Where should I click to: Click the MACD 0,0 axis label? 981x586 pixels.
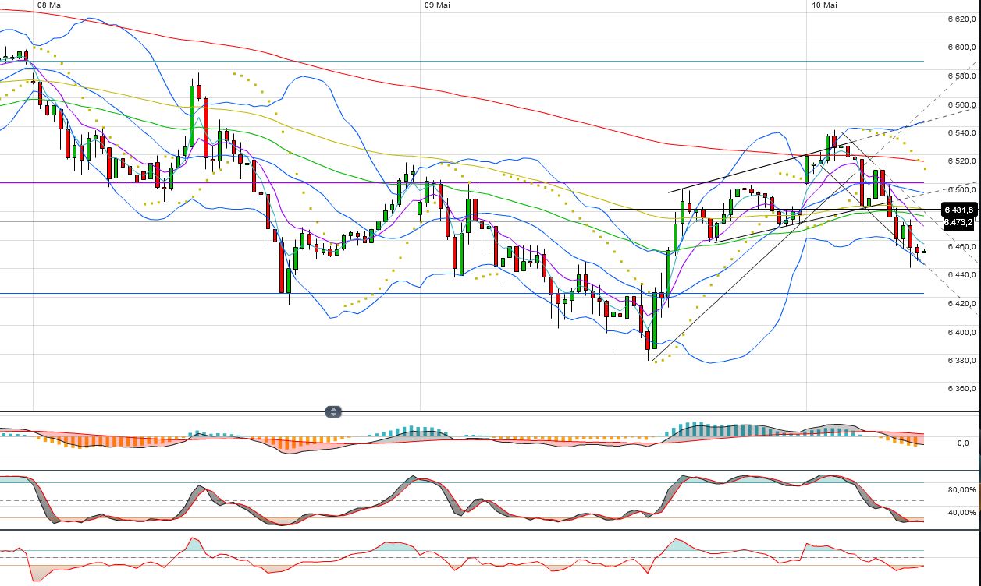pyautogui.click(x=962, y=443)
